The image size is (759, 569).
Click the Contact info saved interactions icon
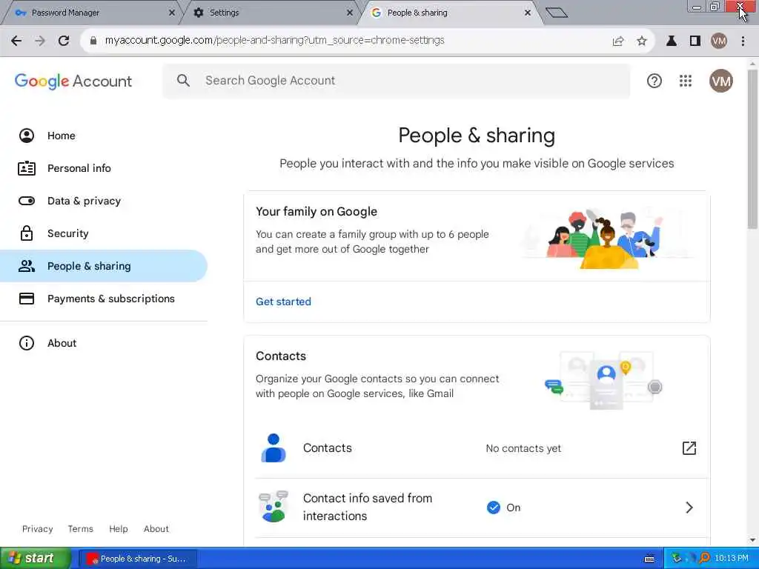coord(274,507)
